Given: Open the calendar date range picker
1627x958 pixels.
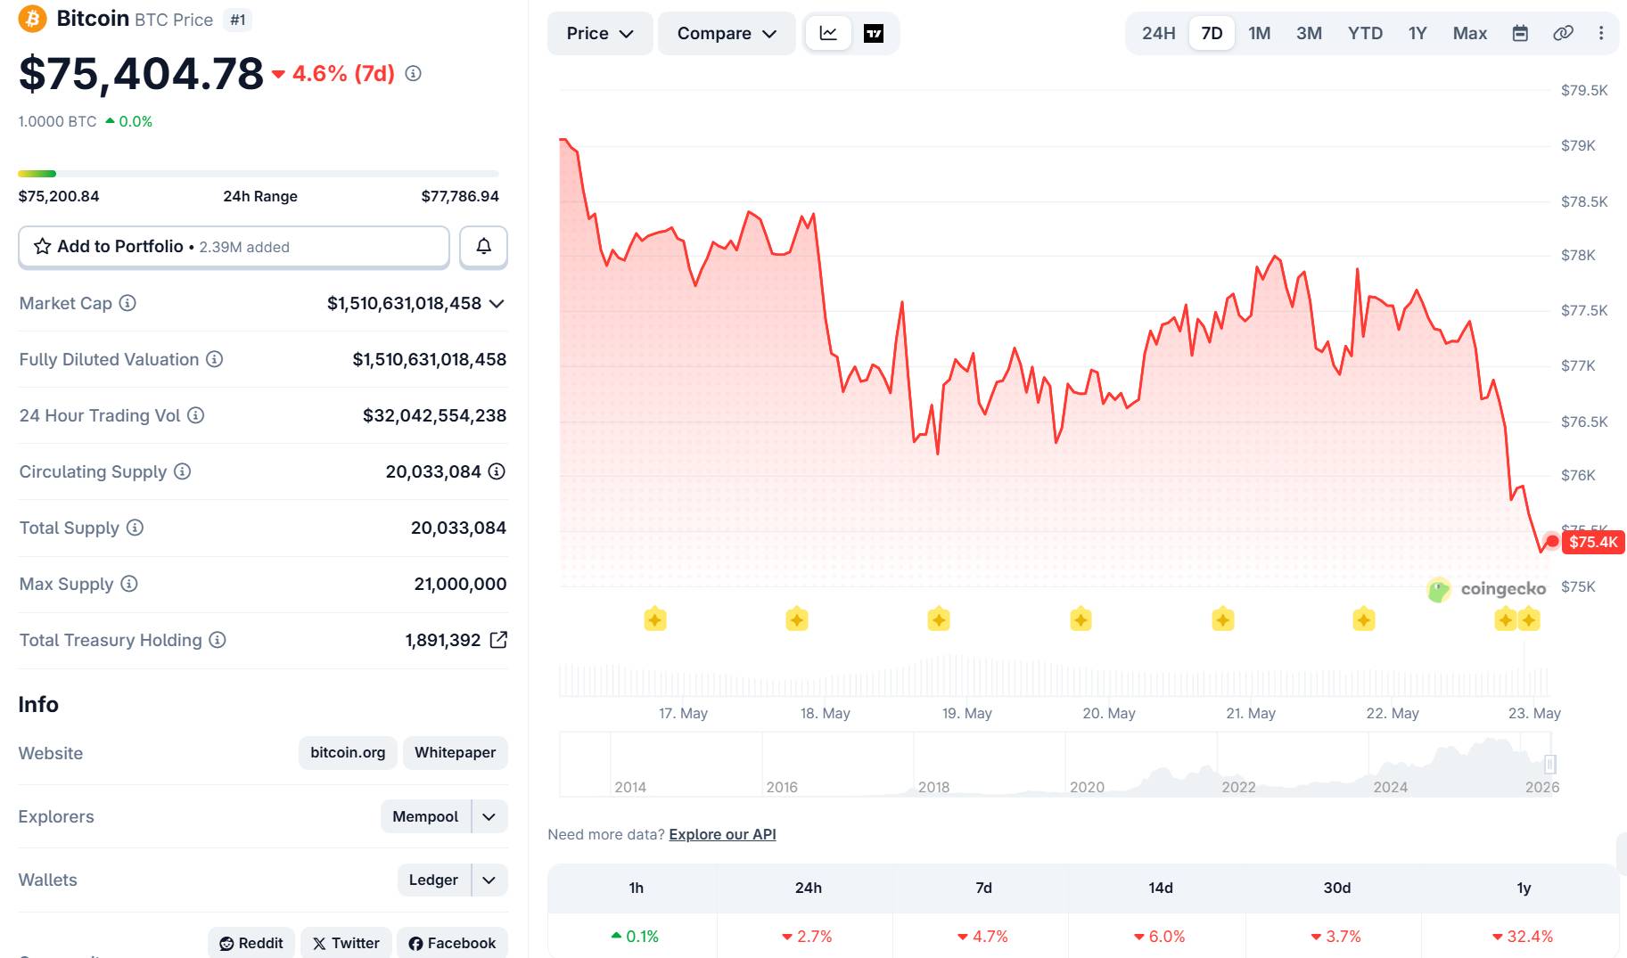Looking at the screenshot, I should coord(1521,33).
